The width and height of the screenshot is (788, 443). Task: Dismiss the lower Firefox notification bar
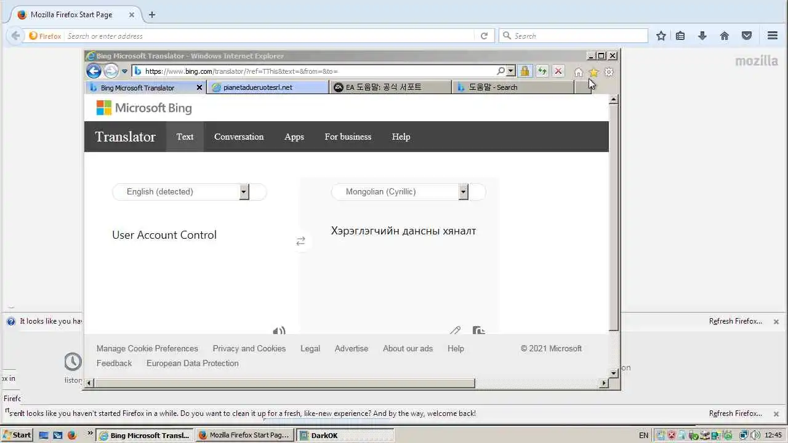[776, 413]
